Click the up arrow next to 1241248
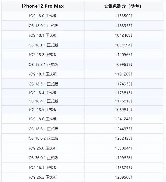This screenshot has width=166, height=182. tap(132, 119)
